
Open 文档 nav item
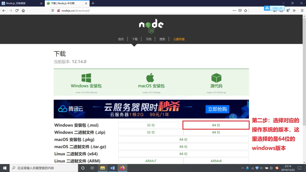pyautogui.click(x=148, y=39)
